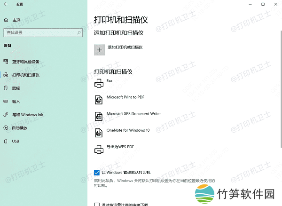Open the 自动播放 settings page
Image resolution: width=282 pixels, height=206 pixels.
pos(20,128)
